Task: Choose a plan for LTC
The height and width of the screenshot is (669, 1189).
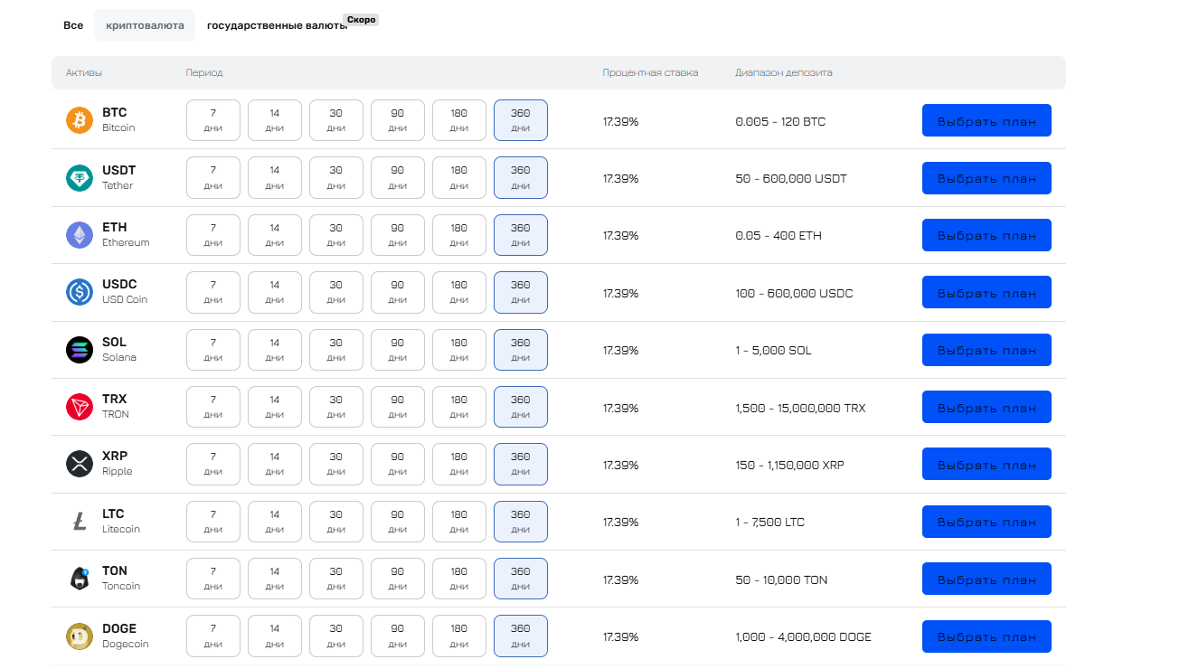Action: pos(986,522)
